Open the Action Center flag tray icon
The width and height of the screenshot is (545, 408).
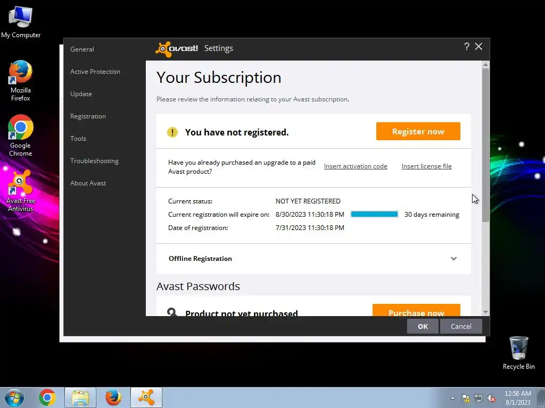[x=465, y=398]
